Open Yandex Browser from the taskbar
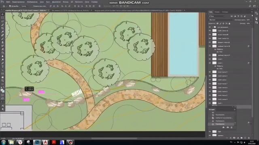The height and width of the screenshot is (145, 259). [x=20, y=142]
